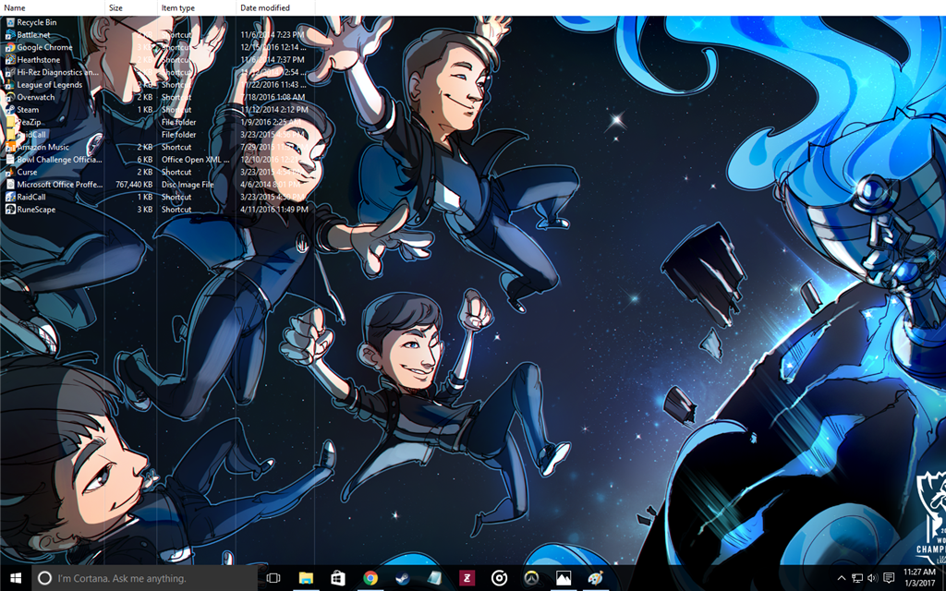The image size is (946, 591).
Task: Select RaidCall shortcut dated 3/23/2015 4:50 PM
Action: tap(31, 197)
